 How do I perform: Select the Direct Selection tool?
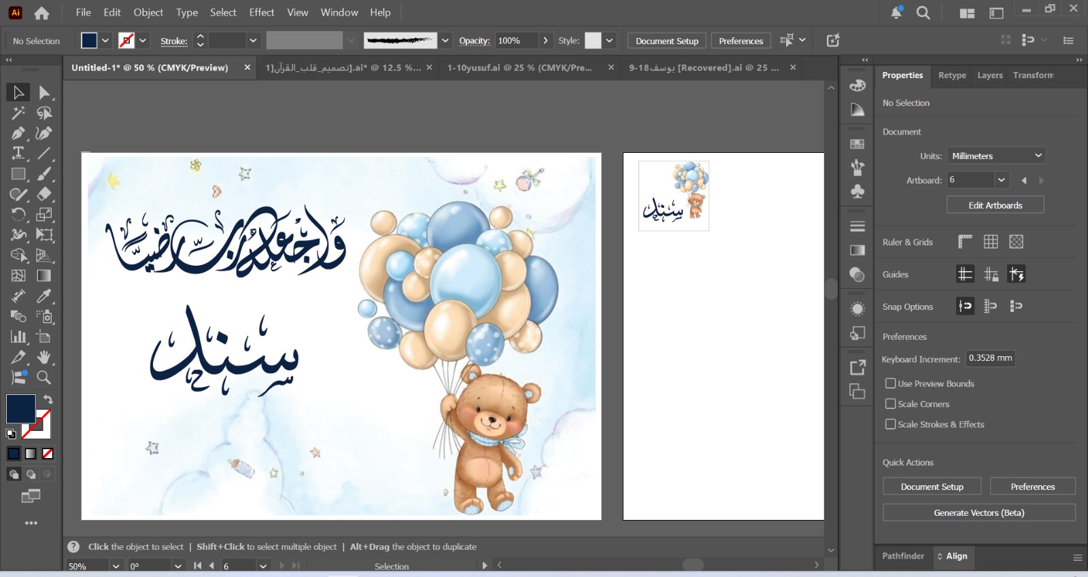click(44, 92)
